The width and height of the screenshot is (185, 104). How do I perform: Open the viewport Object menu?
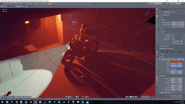pyautogui.click(x=29, y=97)
